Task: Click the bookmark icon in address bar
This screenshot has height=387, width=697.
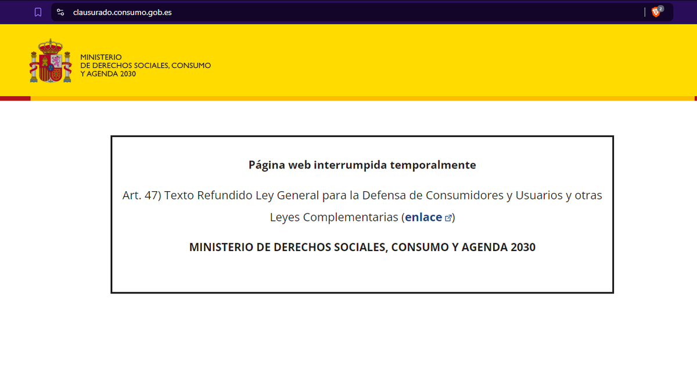Action: [x=38, y=12]
